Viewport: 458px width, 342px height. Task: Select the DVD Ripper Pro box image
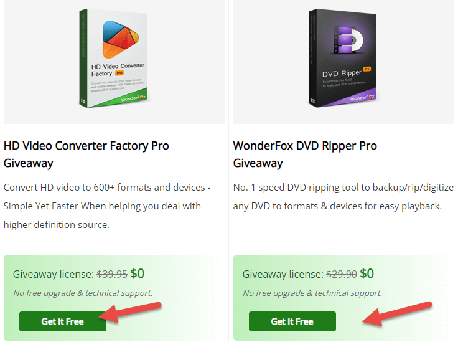tap(343, 59)
